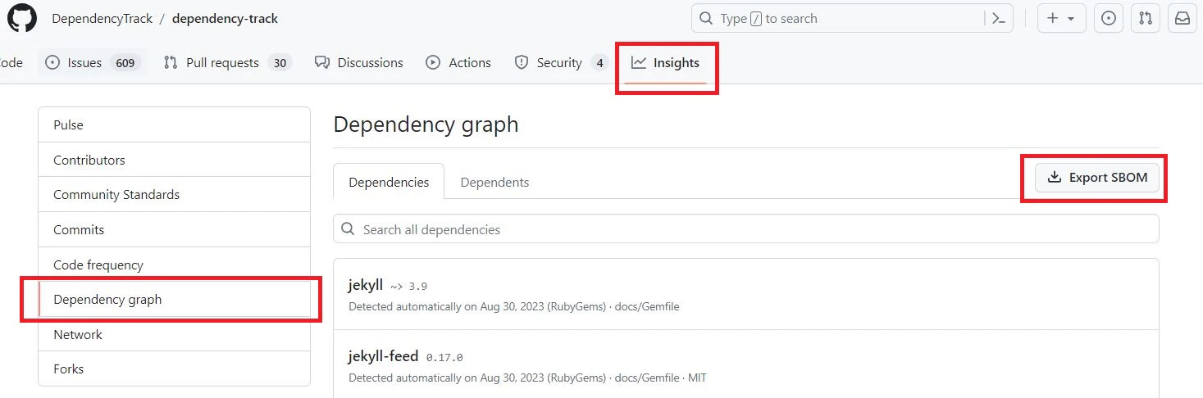Click the Actions tab play icon

pyautogui.click(x=433, y=62)
